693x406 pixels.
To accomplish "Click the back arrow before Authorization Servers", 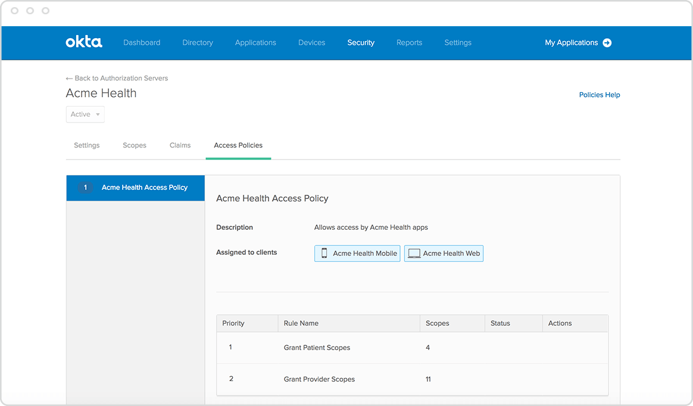I will pyautogui.click(x=69, y=79).
